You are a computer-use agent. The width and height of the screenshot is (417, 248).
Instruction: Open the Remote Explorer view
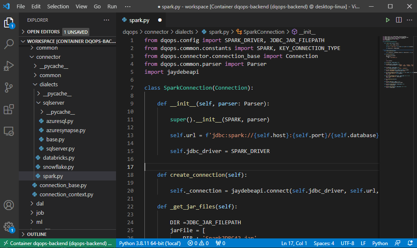point(9,131)
